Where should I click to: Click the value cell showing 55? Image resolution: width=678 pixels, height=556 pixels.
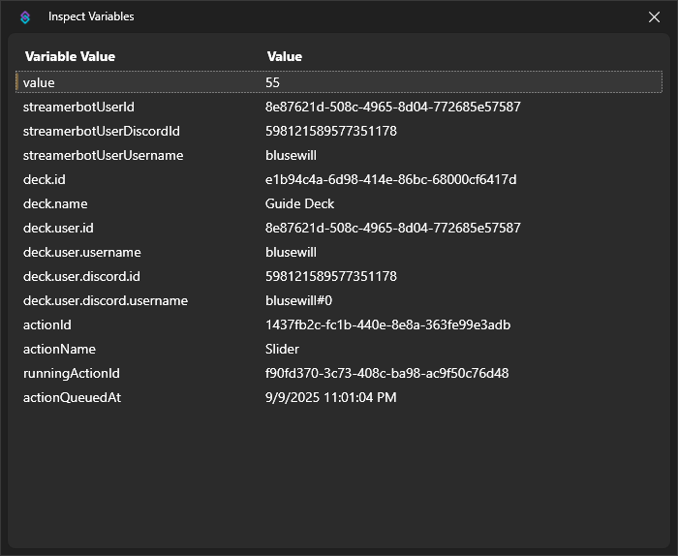pos(272,83)
